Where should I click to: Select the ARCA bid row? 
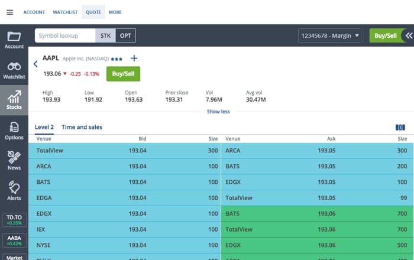tap(124, 167)
